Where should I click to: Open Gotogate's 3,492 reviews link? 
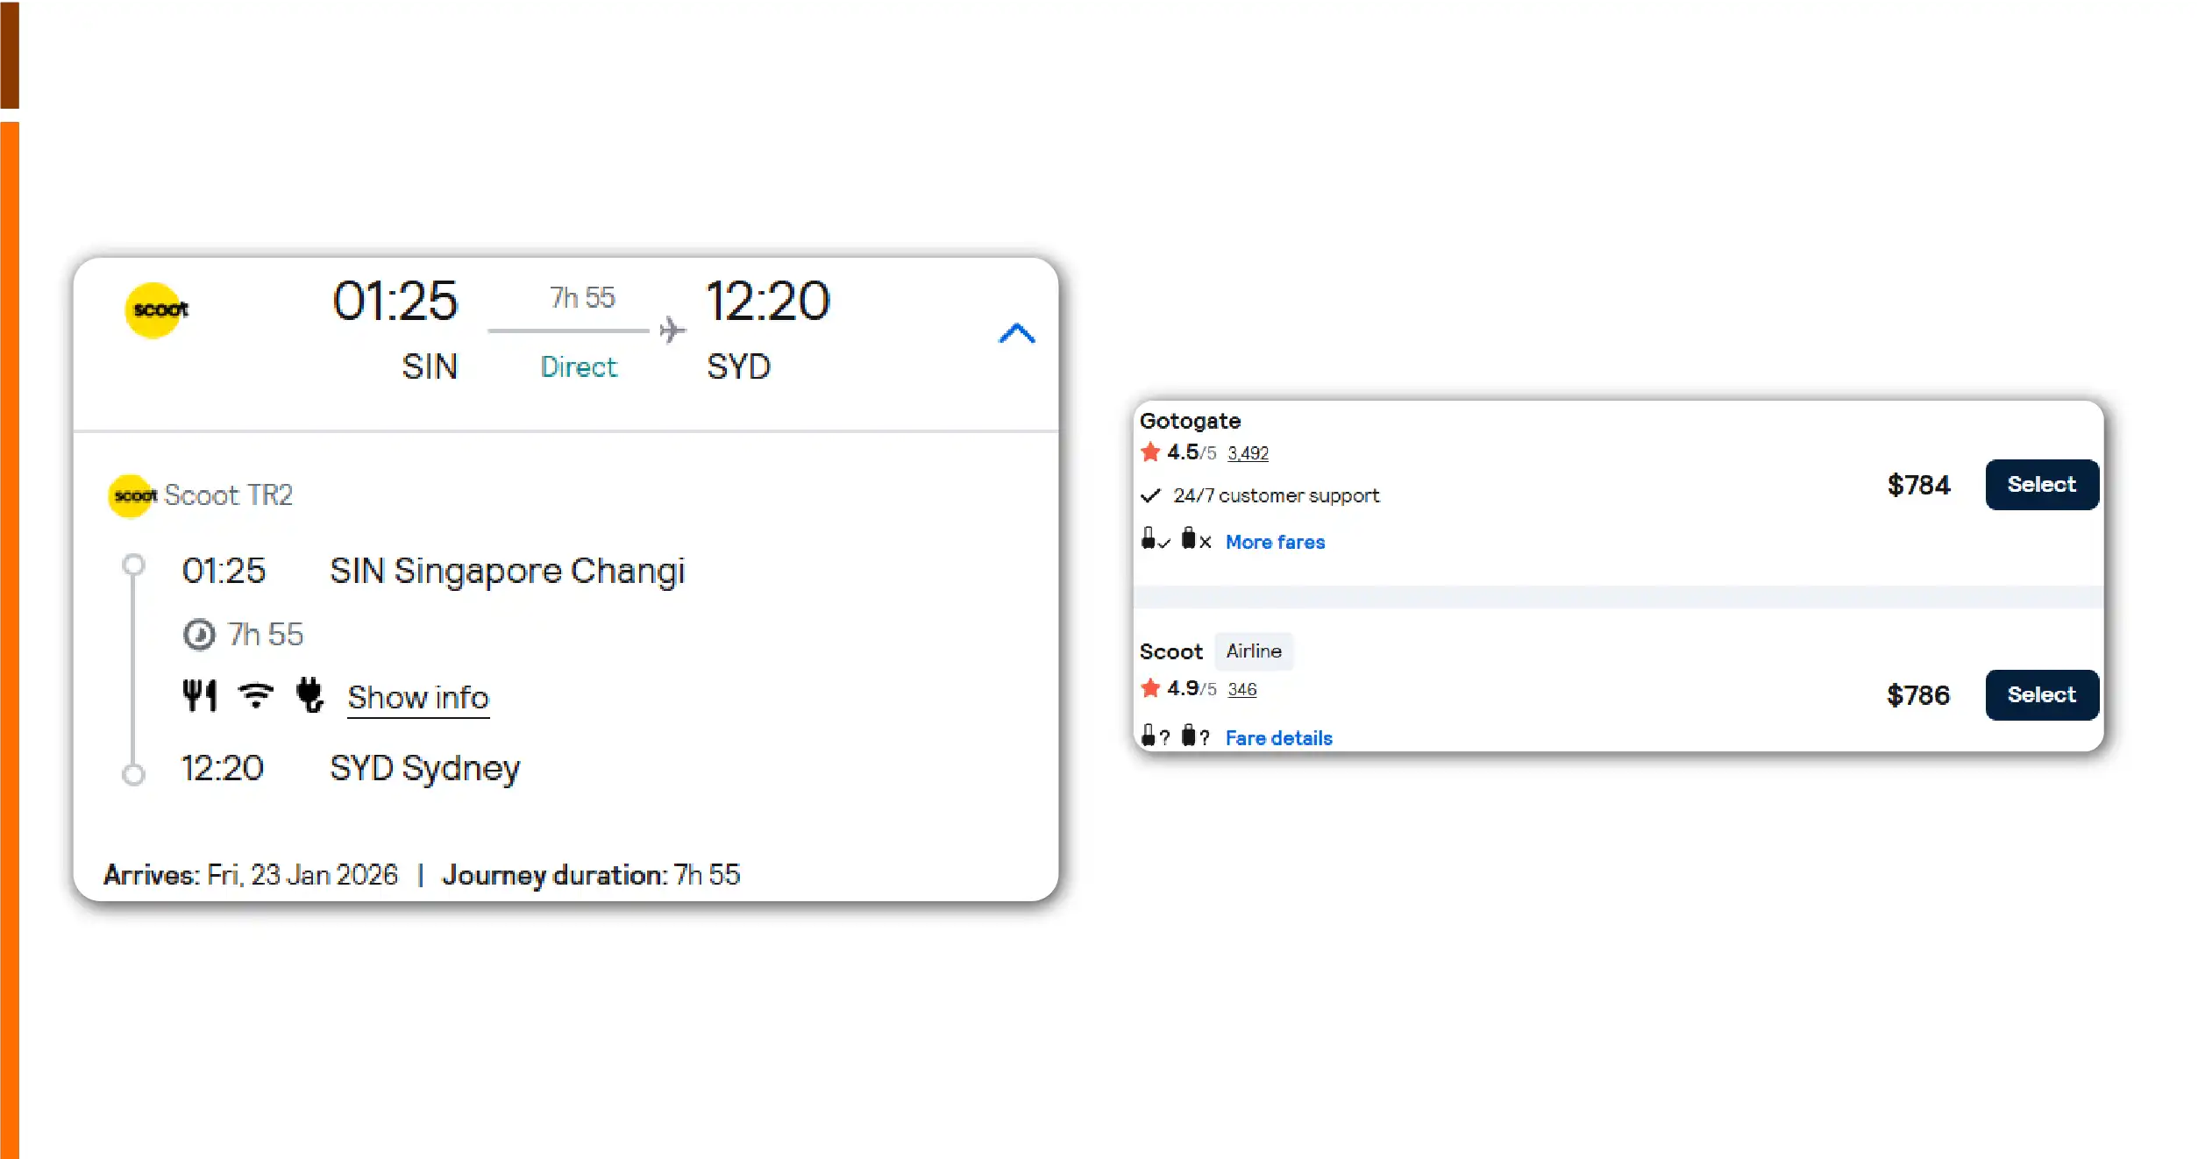pos(1248,453)
